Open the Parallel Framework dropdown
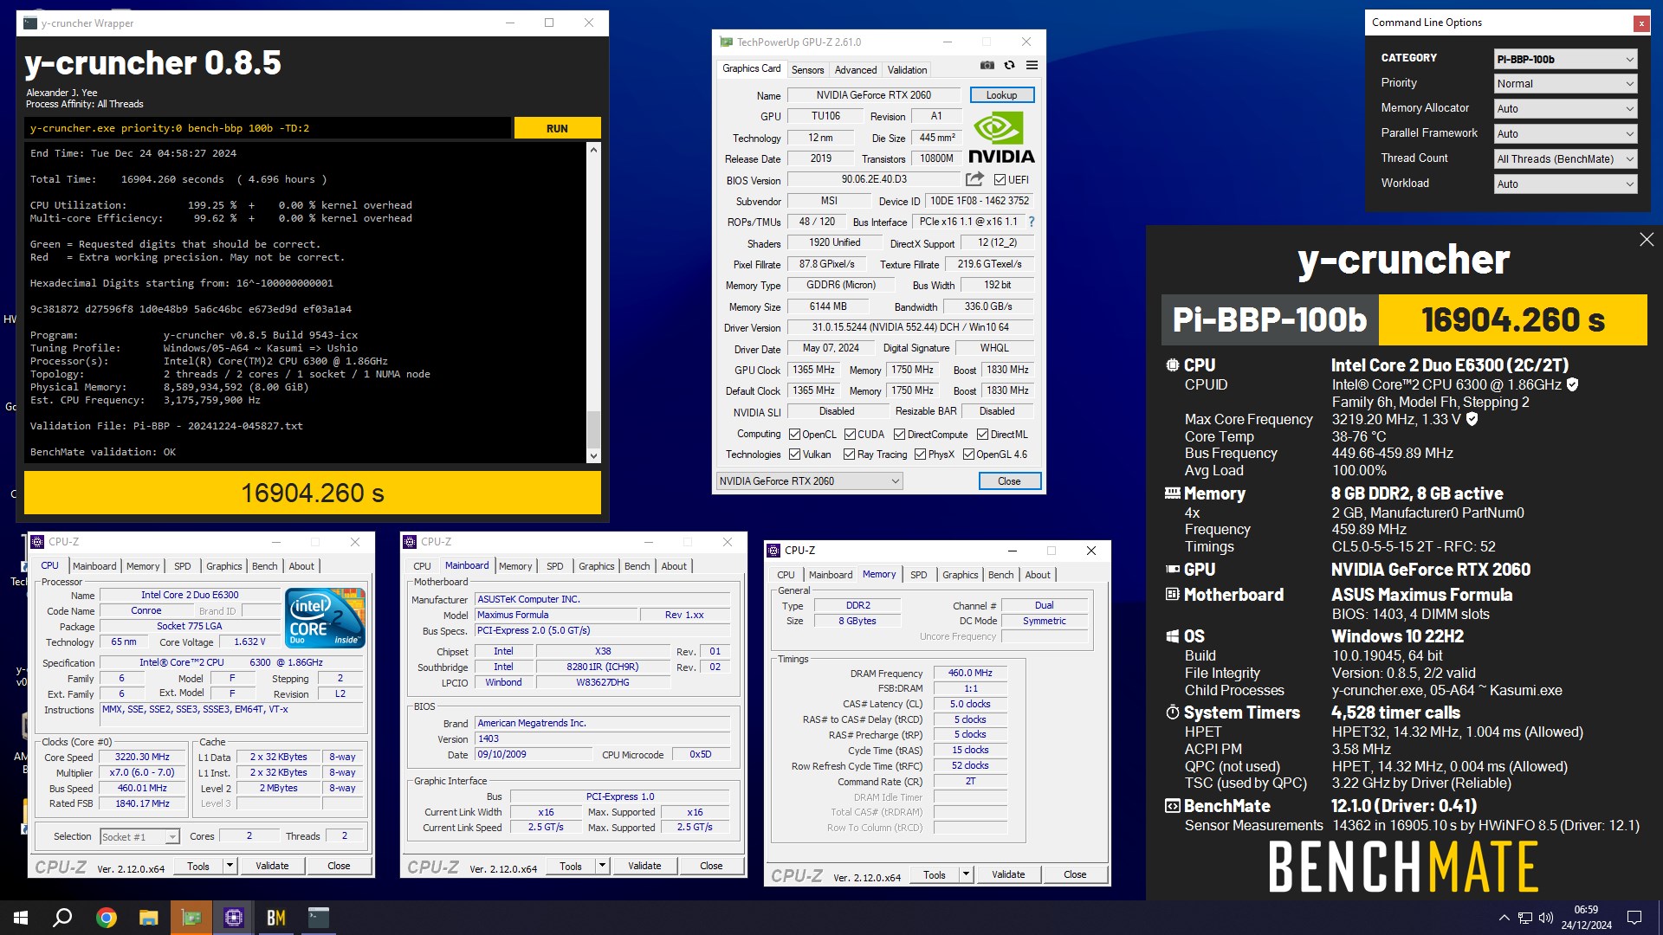The width and height of the screenshot is (1663, 935). (x=1566, y=134)
